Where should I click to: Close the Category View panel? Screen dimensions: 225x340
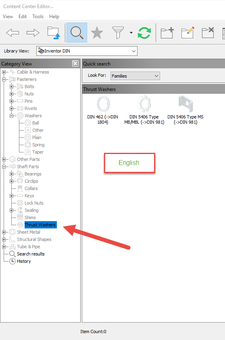point(75,63)
